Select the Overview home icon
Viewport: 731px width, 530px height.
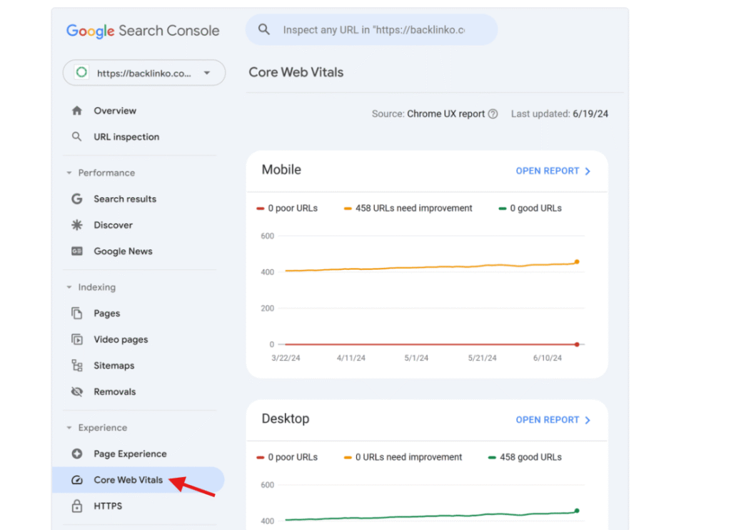tap(76, 111)
